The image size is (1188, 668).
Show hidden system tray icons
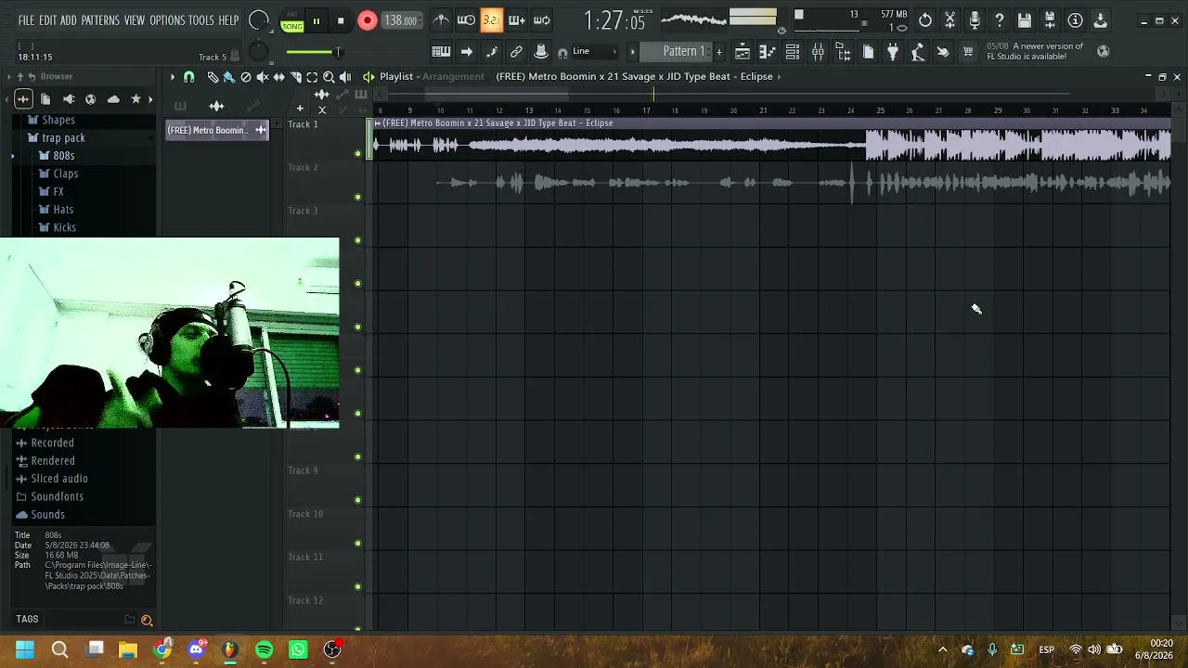tap(943, 649)
